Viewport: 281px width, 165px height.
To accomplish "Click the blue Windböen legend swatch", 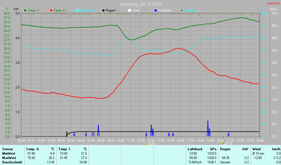I will pyautogui.click(x=155, y=10).
